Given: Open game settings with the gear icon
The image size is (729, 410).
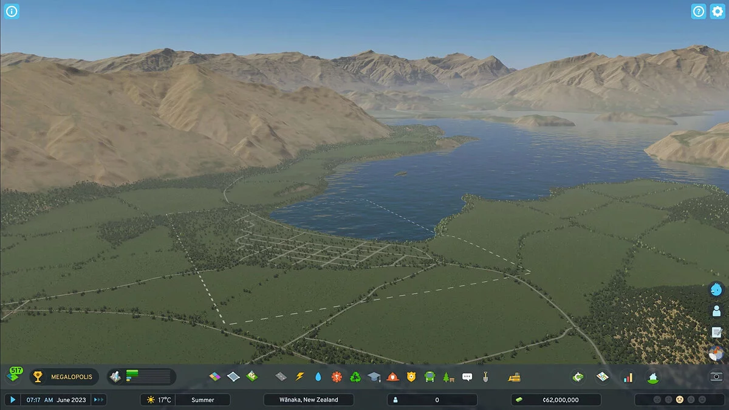Looking at the screenshot, I should point(717,11).
